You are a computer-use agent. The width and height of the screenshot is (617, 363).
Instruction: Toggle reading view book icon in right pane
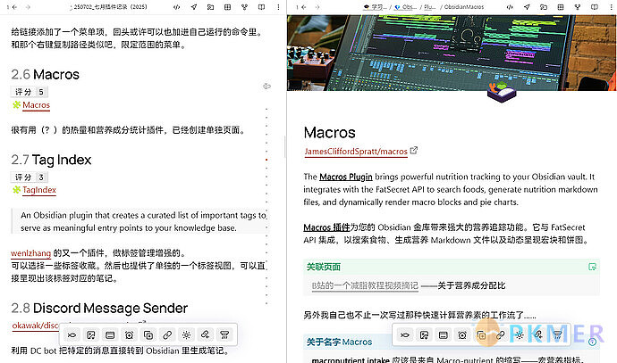[594, 7]
